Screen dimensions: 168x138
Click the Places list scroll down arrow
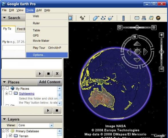point(60,103)
